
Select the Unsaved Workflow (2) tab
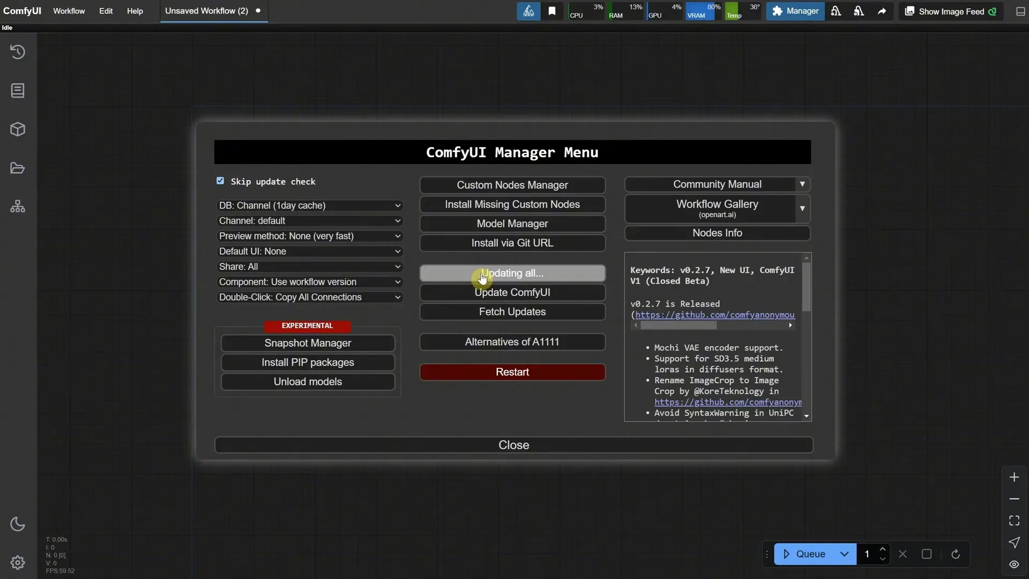[206, 11]
